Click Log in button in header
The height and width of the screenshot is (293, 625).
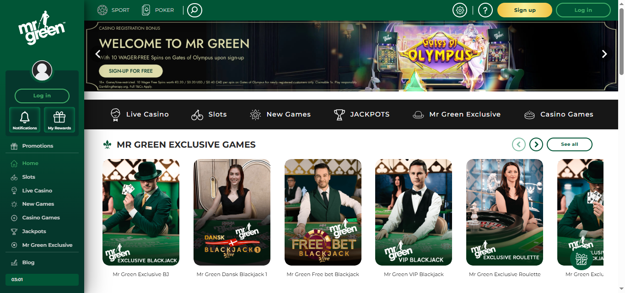(x=583, y=10)
